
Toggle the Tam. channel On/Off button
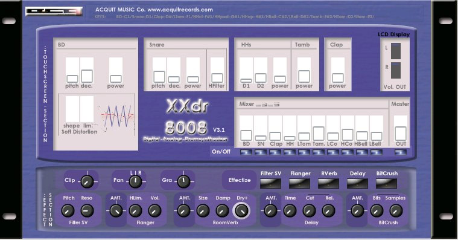pos(319,152)
